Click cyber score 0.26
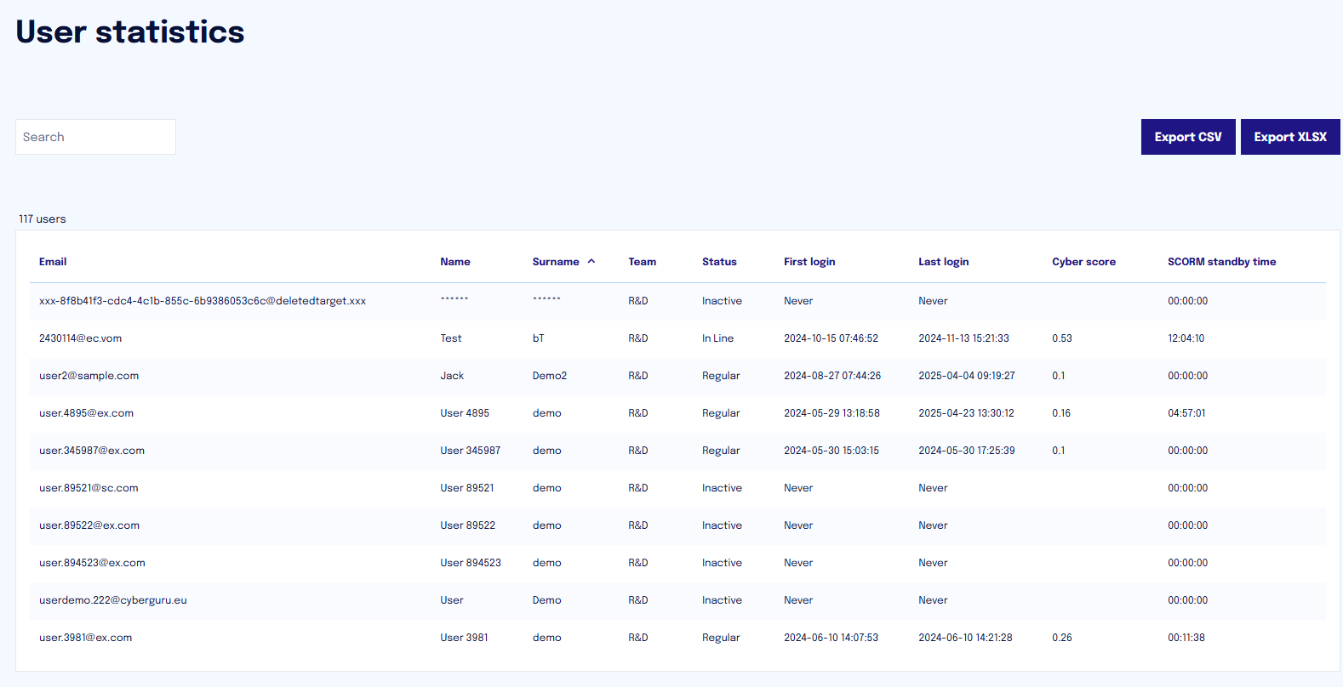 1062,638
